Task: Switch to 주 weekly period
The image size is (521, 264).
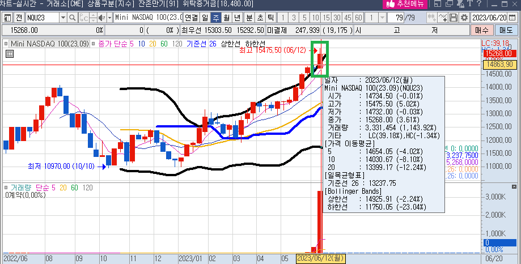Action: tap(215, 18)
